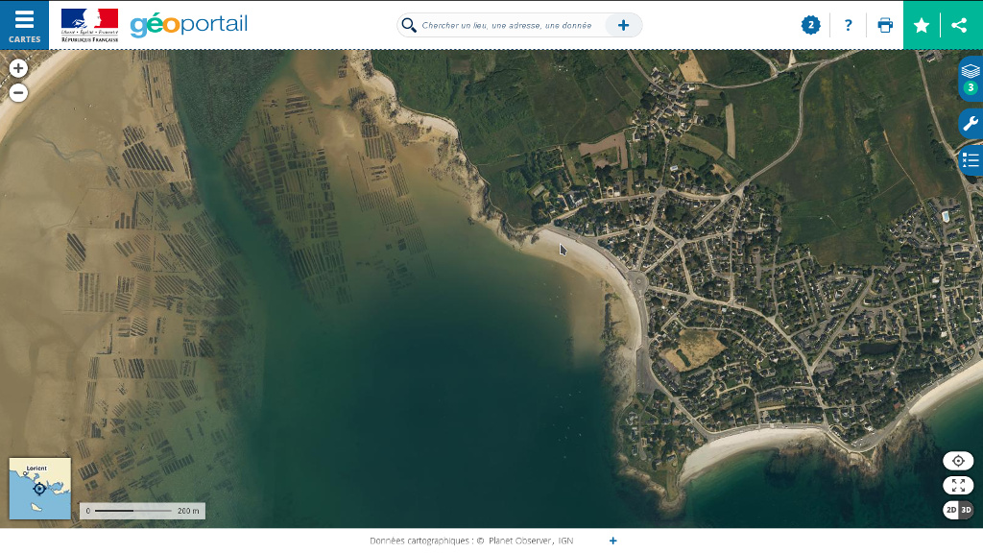Click the Lorient overview minimap

pos(39,488)
